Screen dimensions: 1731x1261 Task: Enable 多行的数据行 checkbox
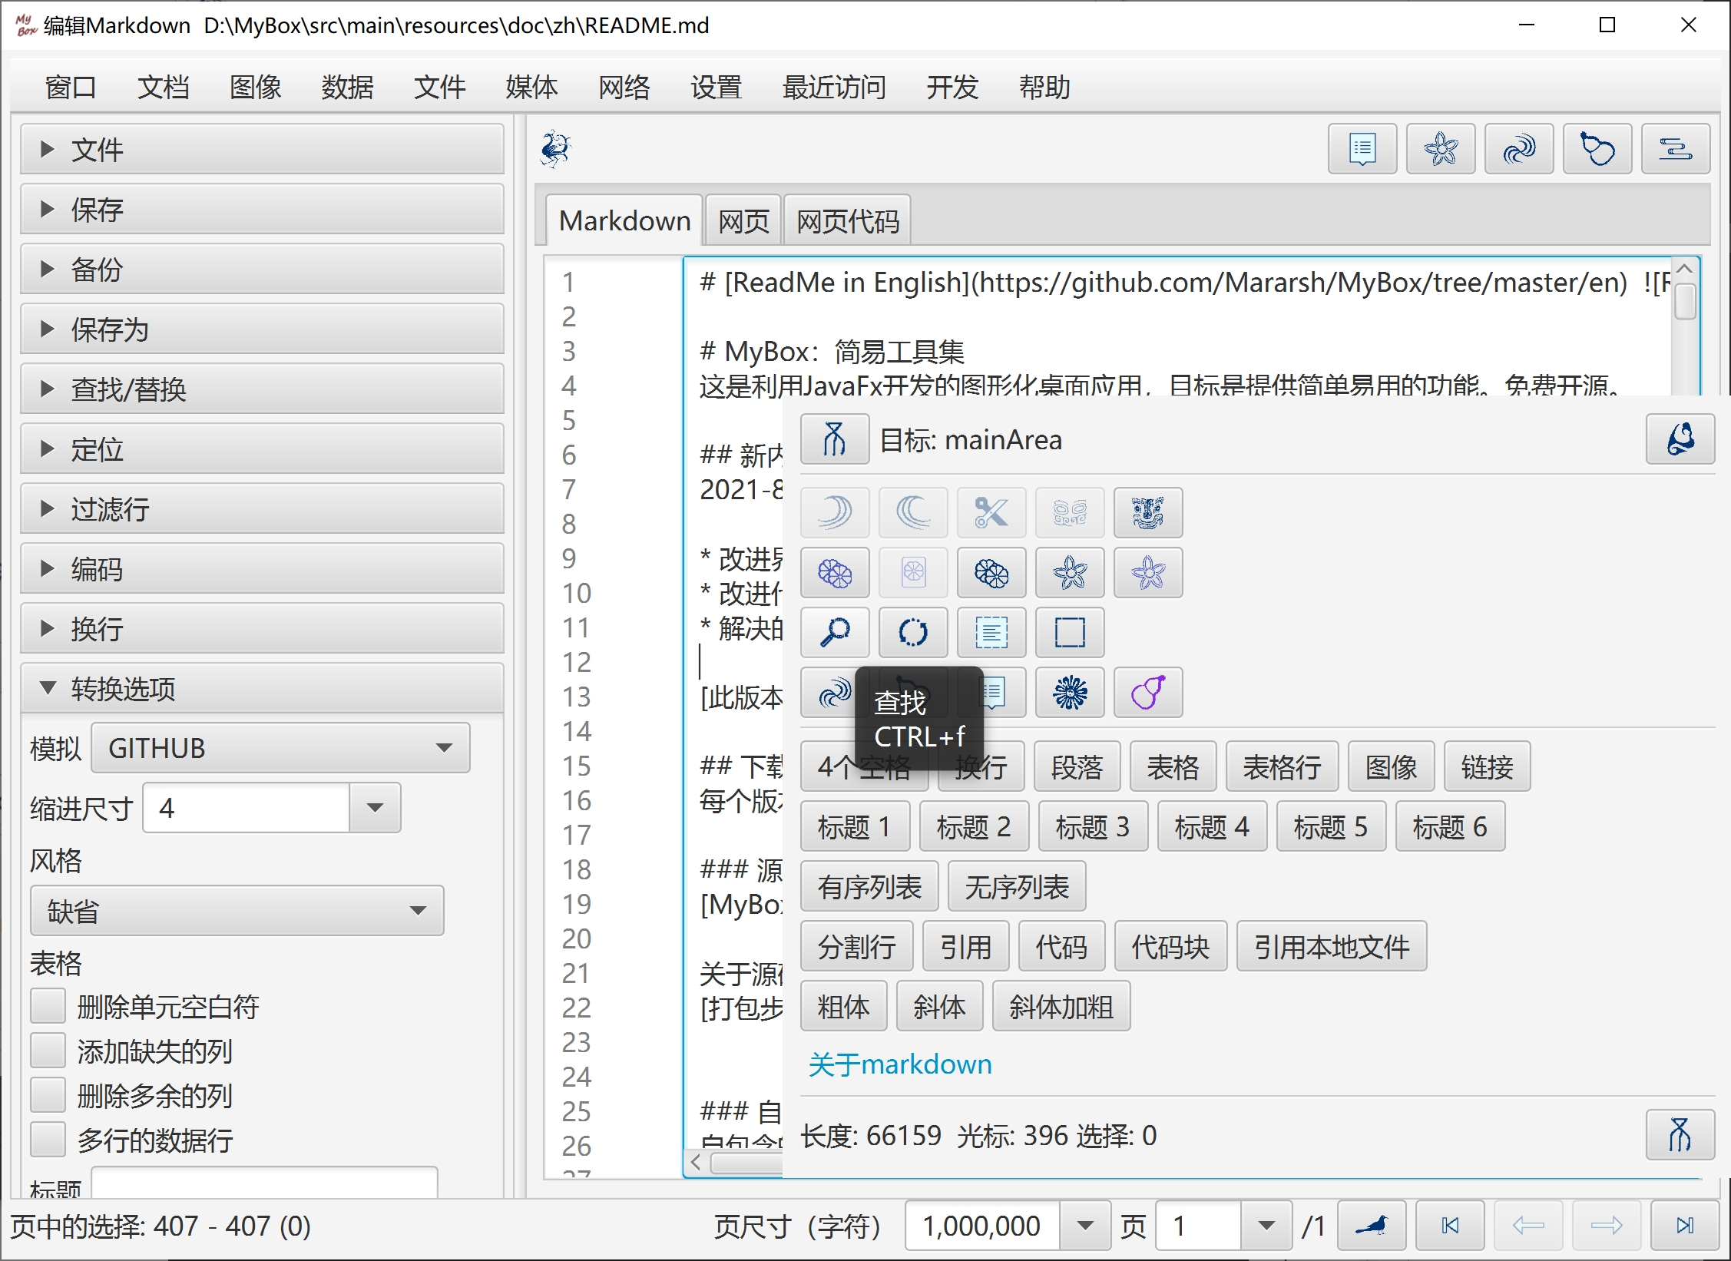[48, 1140]
